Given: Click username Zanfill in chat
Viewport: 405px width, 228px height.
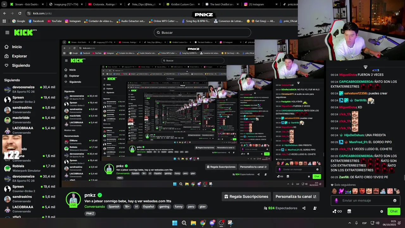Looking at the screenshot, I should click(x=344, y=177).
